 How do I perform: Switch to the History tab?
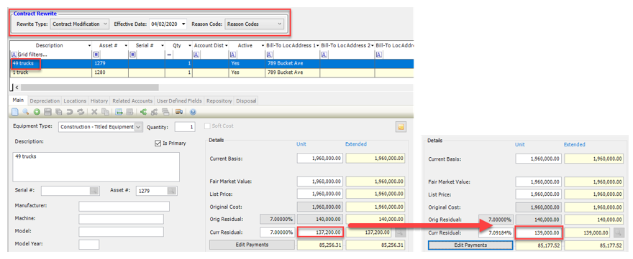point(99,100)
